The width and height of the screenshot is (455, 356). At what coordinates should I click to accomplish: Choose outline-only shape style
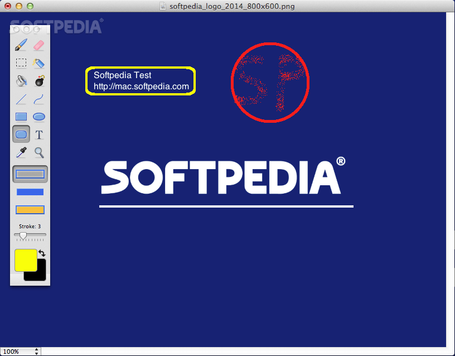click(30, 174)
